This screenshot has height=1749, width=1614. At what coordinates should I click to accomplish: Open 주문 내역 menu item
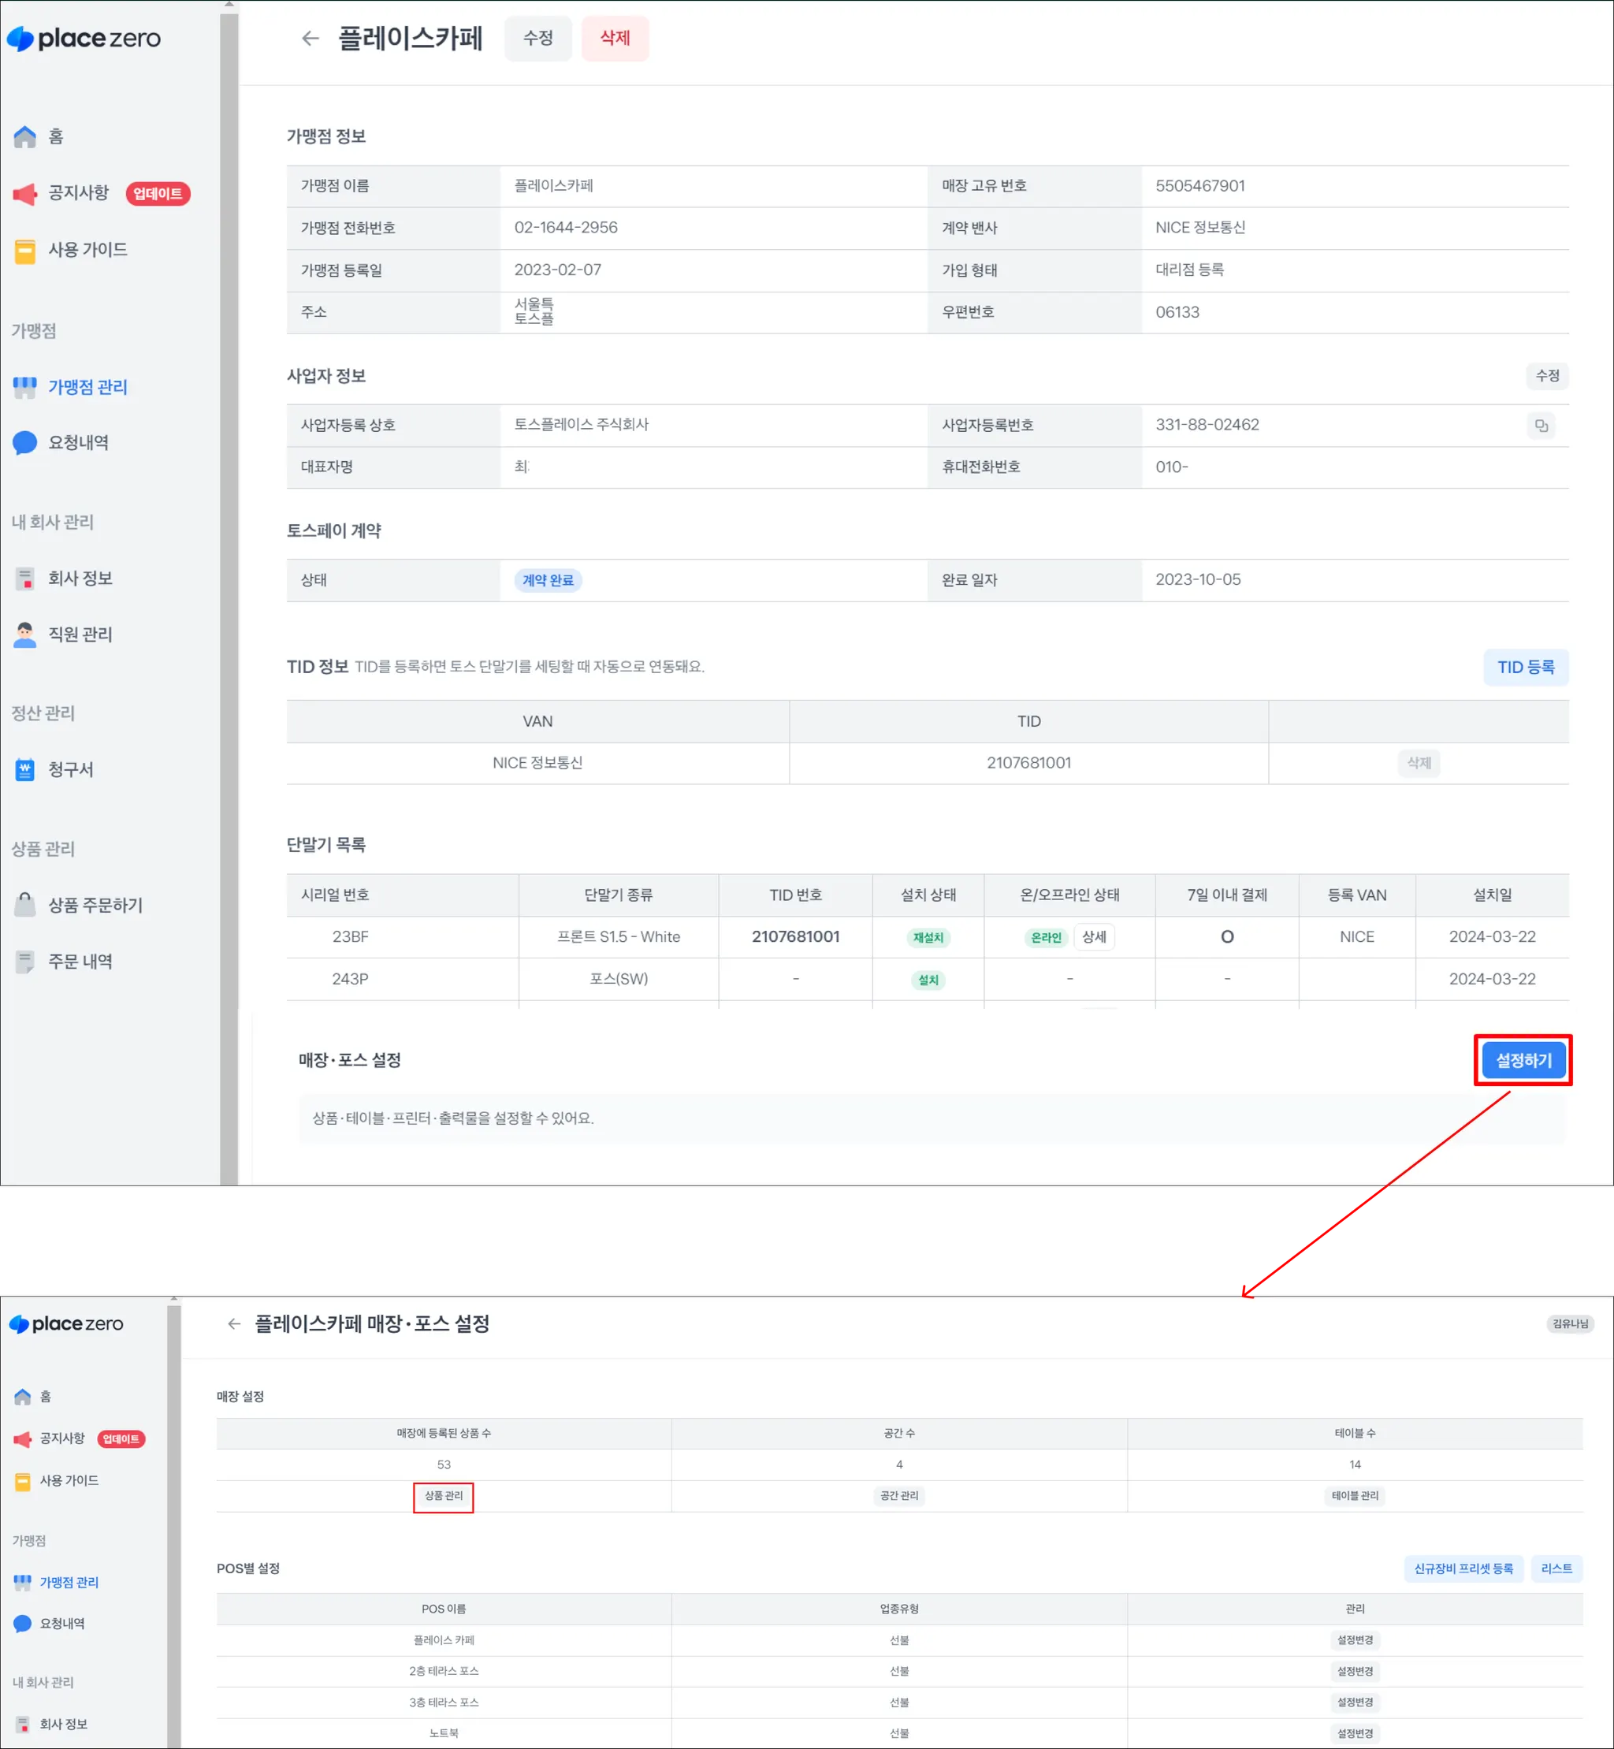pos(80,961)
